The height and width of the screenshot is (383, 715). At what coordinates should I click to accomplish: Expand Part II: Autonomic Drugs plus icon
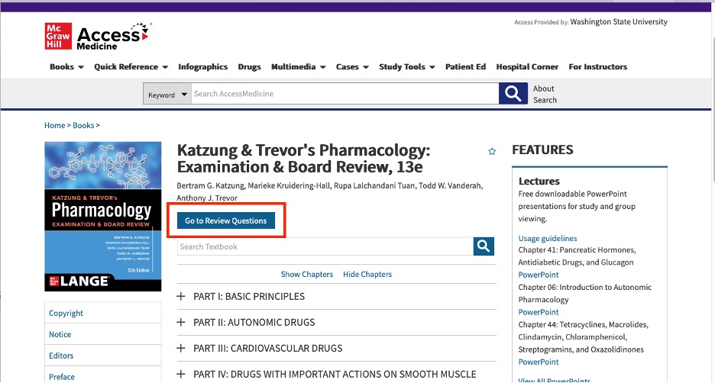pyautogui.click(x=181, y=323)
